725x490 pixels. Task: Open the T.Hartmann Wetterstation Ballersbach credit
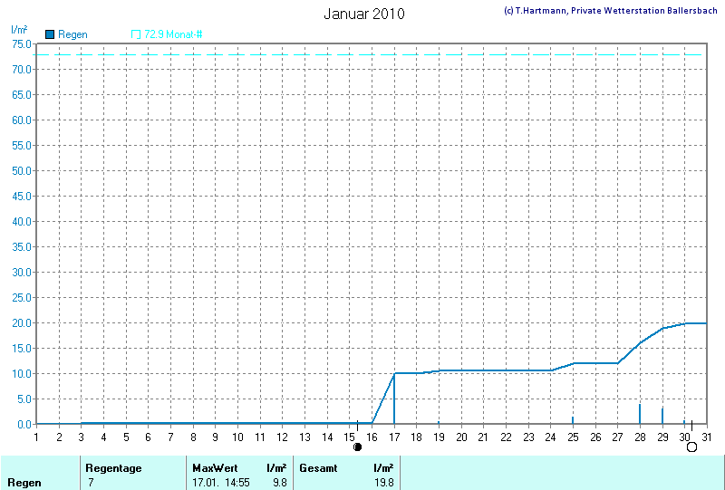pyautogui.click(x=610, y=10)
